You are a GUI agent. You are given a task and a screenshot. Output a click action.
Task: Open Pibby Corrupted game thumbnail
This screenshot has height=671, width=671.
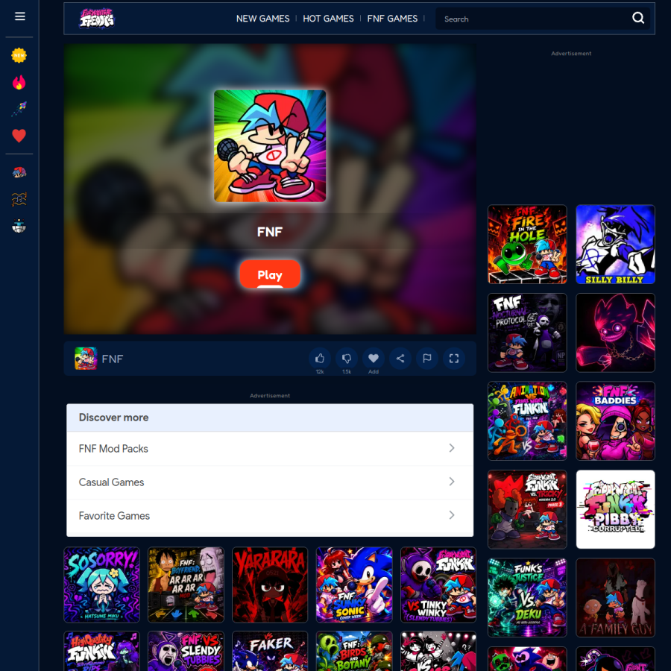(615, 509)
